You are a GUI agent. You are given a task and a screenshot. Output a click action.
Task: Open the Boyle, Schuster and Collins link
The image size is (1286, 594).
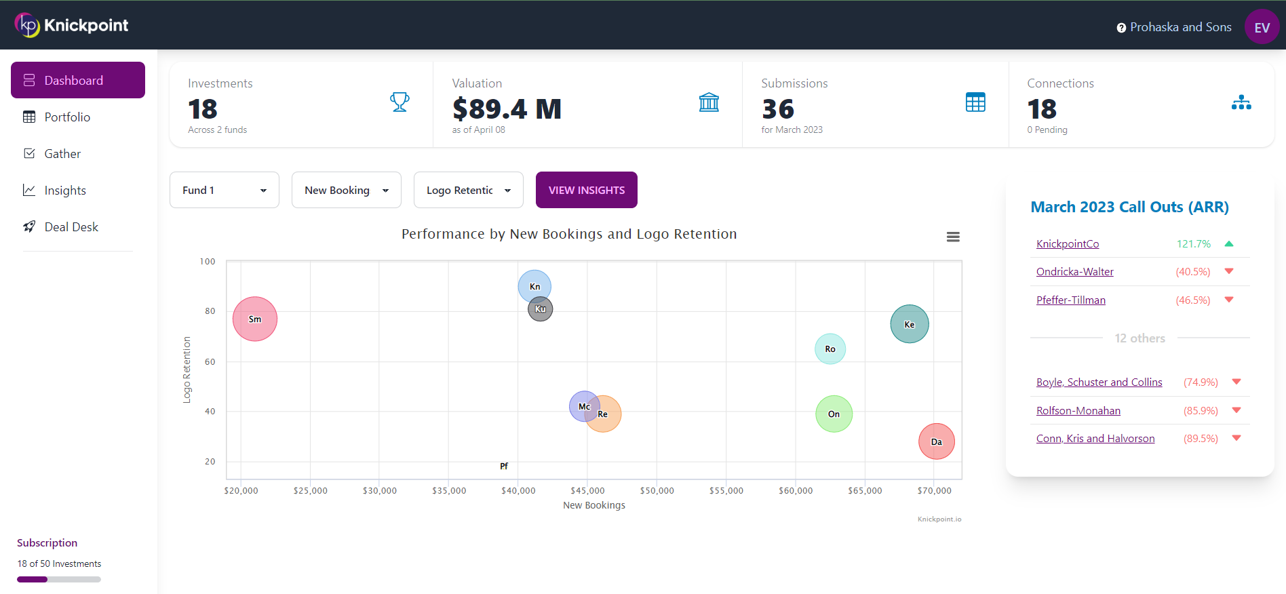tap(1099, 382)
